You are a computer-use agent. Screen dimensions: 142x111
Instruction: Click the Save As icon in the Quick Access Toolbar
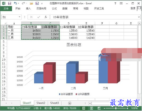click(x=37, y=3)
